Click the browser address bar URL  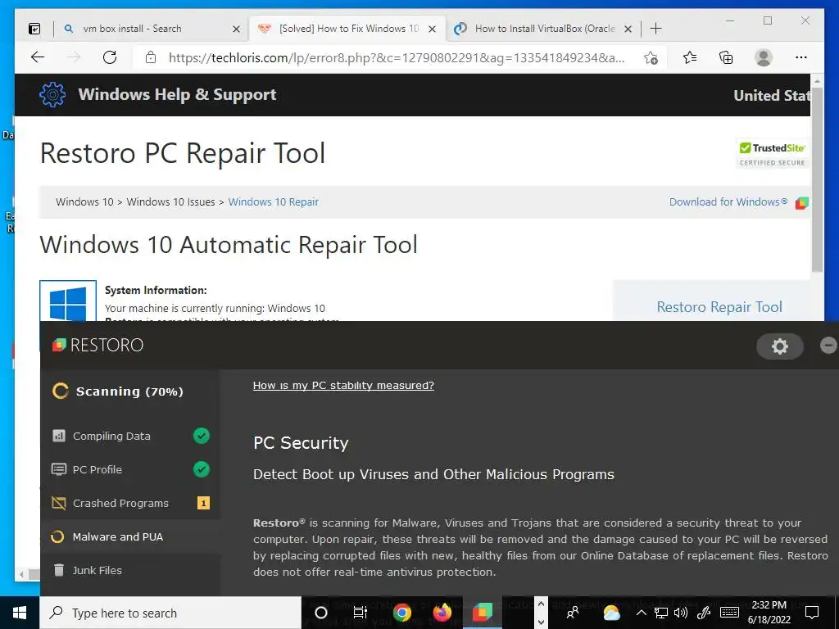(397, 58)
